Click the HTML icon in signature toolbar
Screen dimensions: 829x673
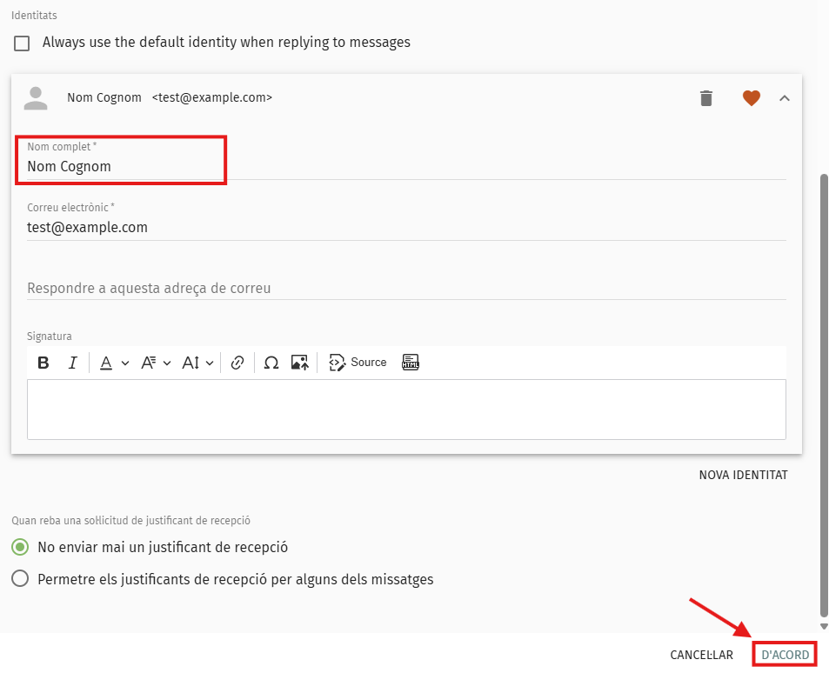point(411,363)
